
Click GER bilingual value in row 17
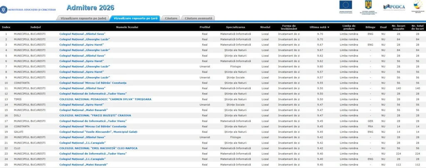370,121
